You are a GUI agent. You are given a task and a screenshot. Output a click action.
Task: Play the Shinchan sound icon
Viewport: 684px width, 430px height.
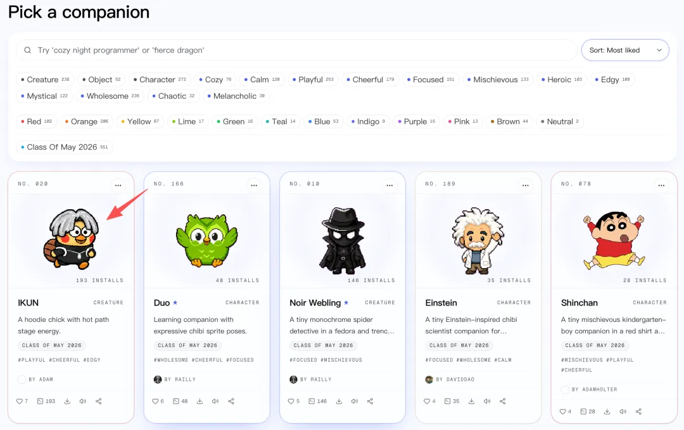point(623,412)
